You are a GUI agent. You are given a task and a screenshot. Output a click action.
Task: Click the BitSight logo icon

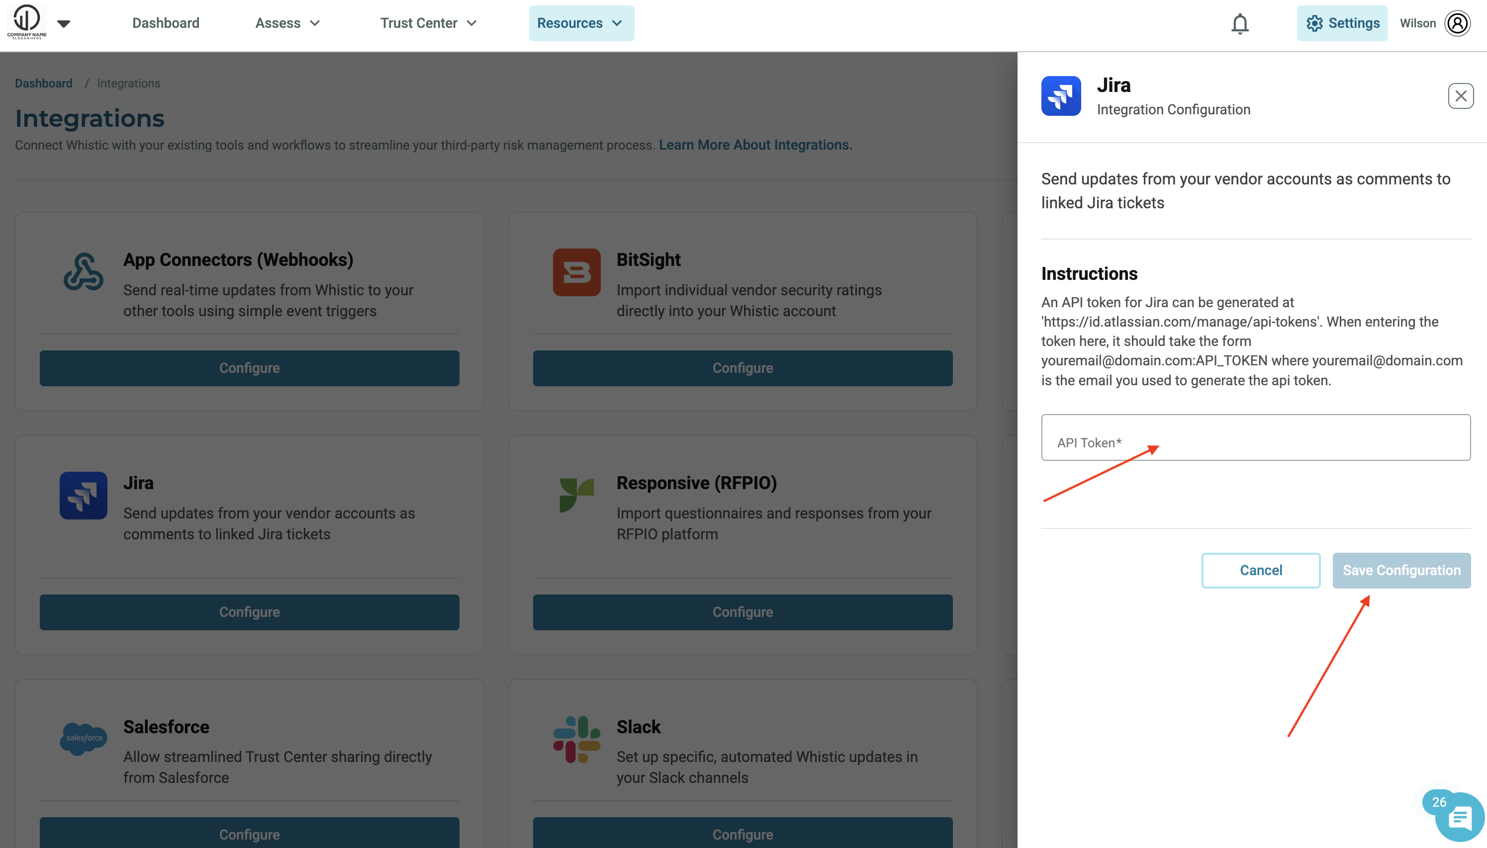click(577, 272)
